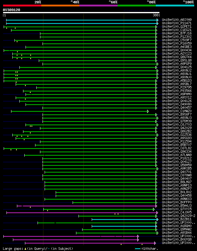Click hit label UniRef100_P93566
Screen dimensions: 197x251
pyautogui.click(x=177, y=91)
